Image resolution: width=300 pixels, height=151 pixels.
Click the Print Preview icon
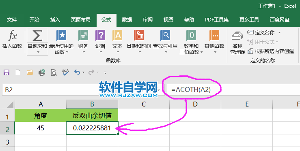[x=54, y=72]
